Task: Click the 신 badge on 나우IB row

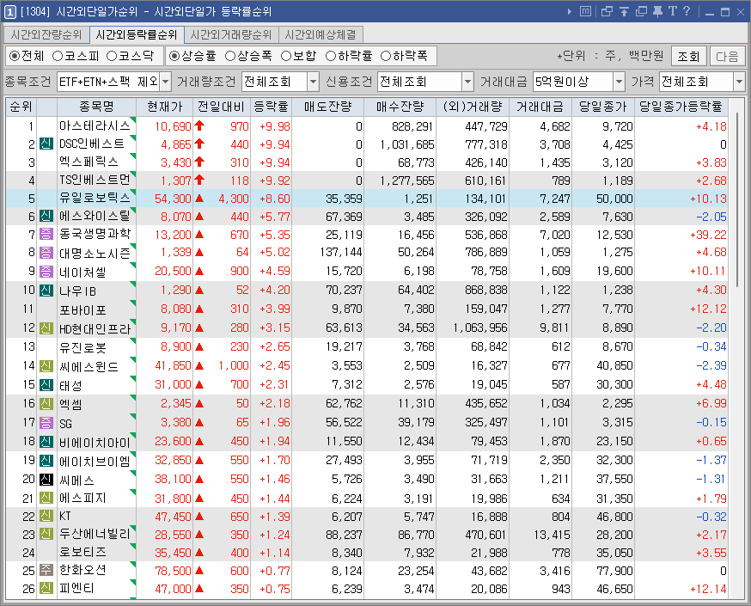Action: click(x=46, y=290)
